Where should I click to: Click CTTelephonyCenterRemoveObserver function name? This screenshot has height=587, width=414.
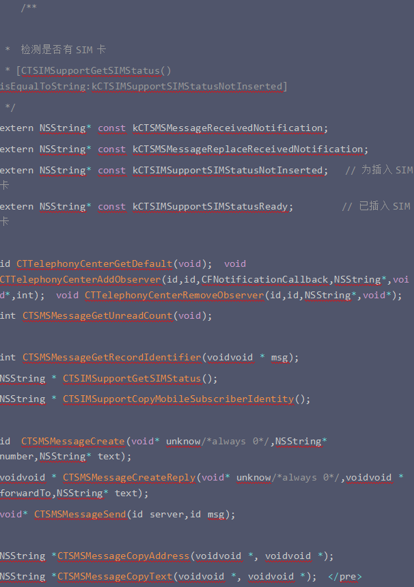click(175, 296)
